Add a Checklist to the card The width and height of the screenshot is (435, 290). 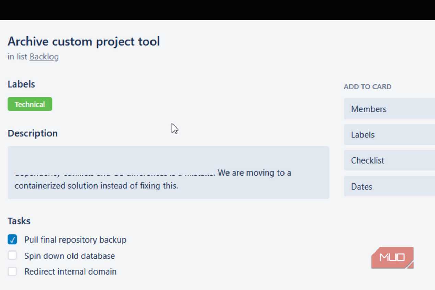coord(389,160)
